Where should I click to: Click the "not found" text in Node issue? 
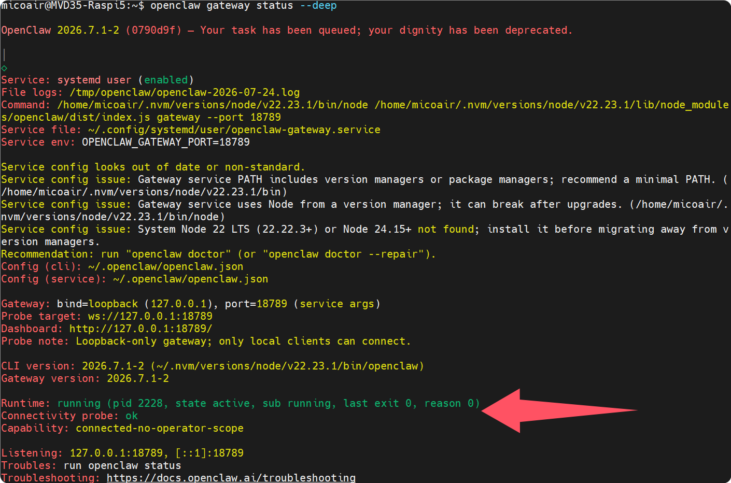pos(446,230)
